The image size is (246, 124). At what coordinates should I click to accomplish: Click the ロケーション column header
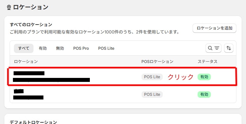[26, 62]
